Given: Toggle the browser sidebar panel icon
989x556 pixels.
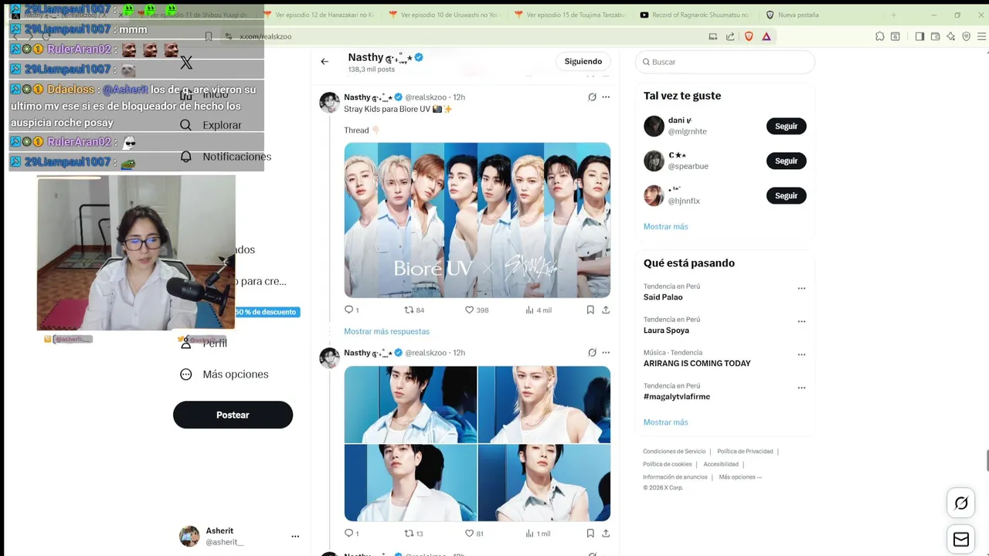Looking at the screenshot, I should tap(919, 36).
